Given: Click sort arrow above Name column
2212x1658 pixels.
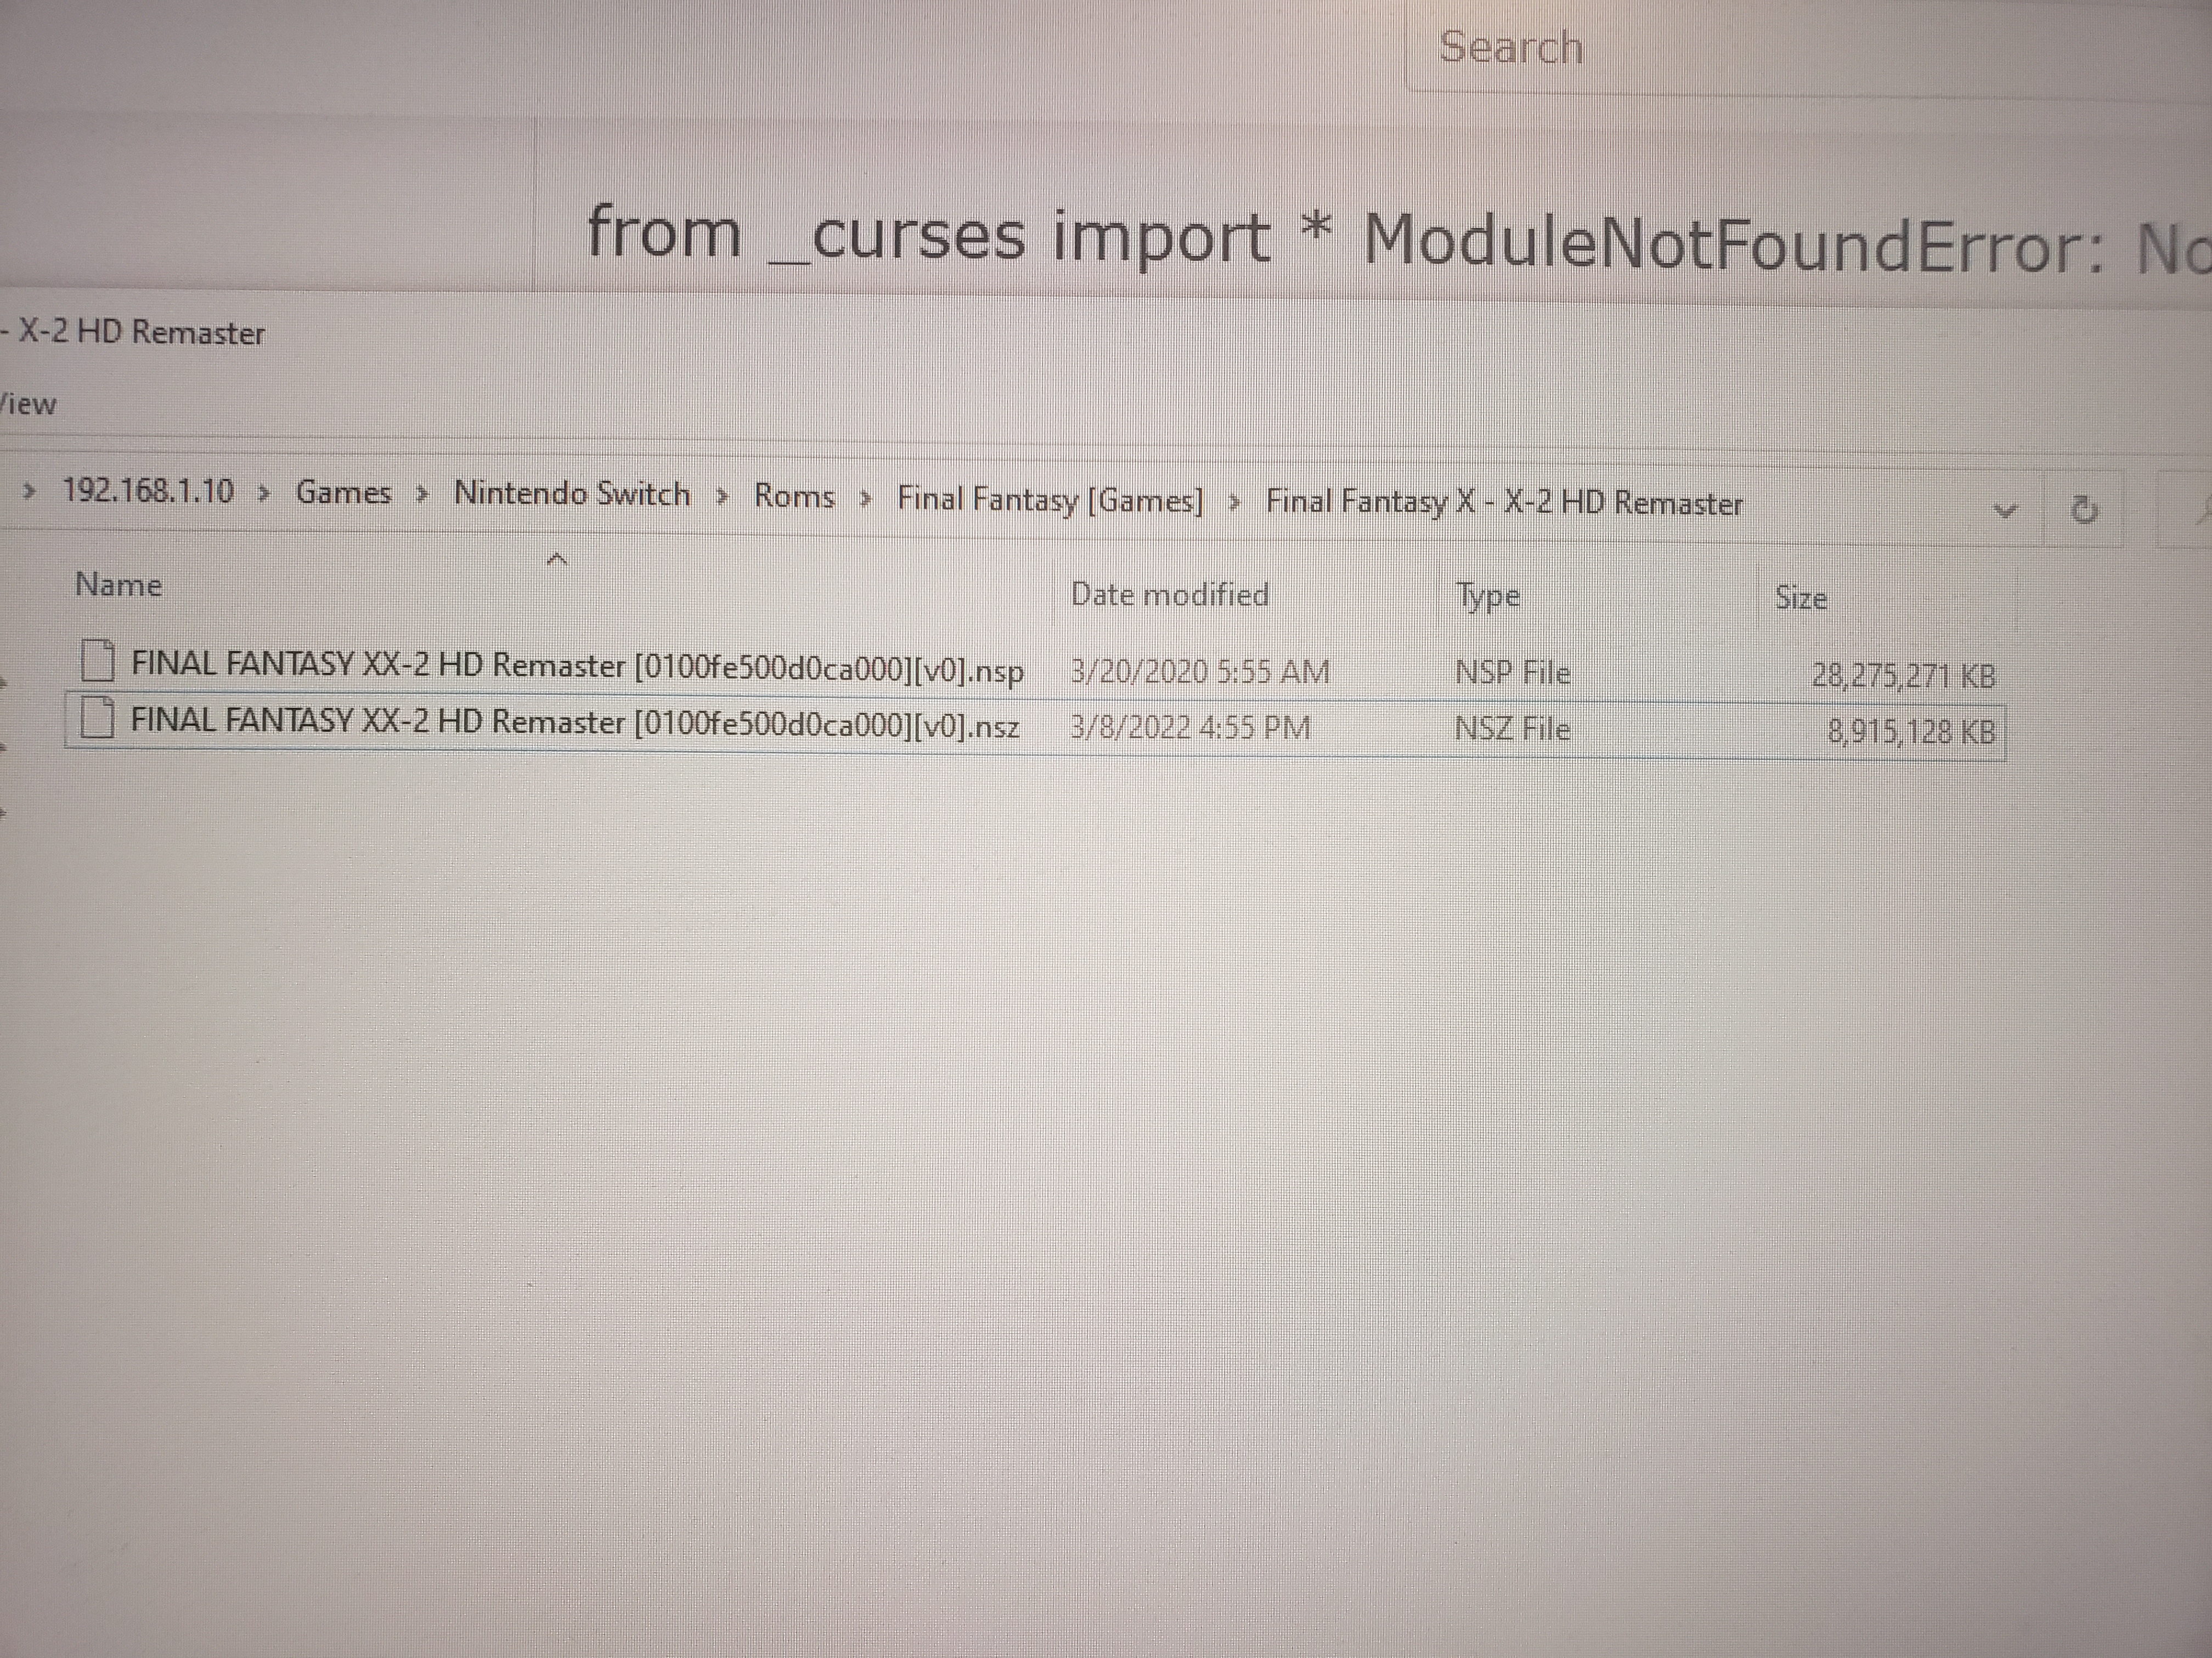Looking at the screenshot, I should tap(558, 560).
